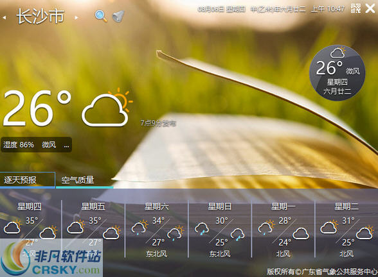Screen dimensions: 378x277
Task: Click 星期五 daytime cloudy icon
Action: [76, 227]
